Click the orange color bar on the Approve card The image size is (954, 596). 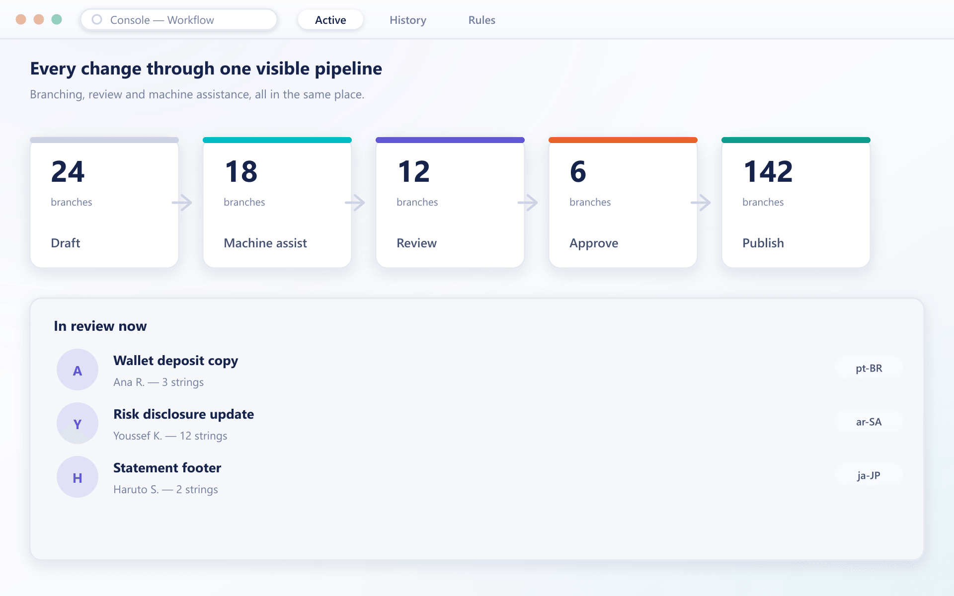click(623, 140)
